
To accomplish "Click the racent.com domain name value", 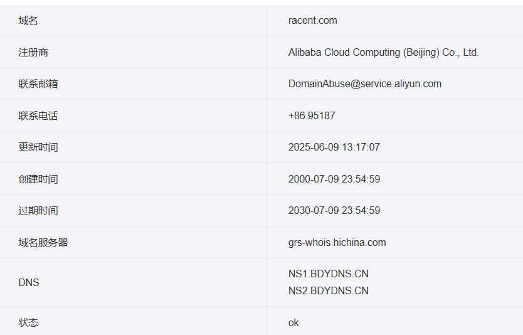I will coord(312,21).
